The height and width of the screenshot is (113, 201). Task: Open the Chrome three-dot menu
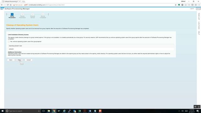point(199,5)
